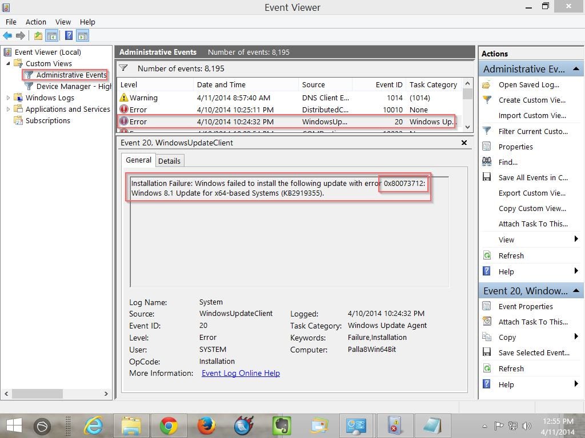The width and height of the screenshot is (585, 438).
Task: Open Google Chrome from the taskbar
Action: (x=169, y=425)
